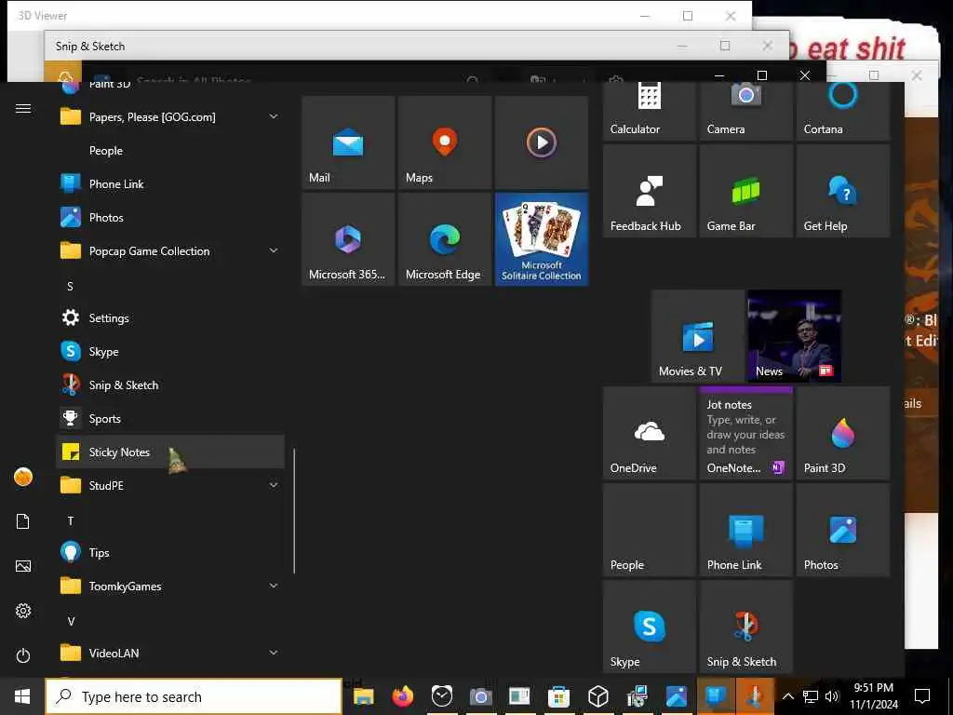Open the Maps tile

pyautogui.click(x=444, y=142)
